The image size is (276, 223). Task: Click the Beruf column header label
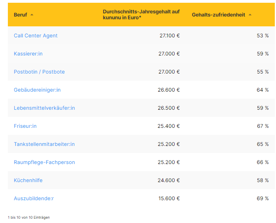(20, 15)
